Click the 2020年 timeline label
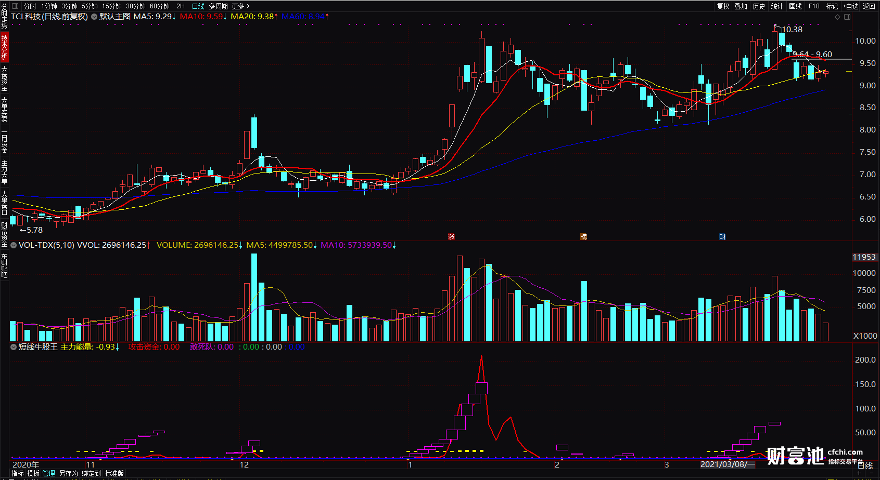Image resolution: width=880 pixels, height=480 pixels. coord(25,465)
